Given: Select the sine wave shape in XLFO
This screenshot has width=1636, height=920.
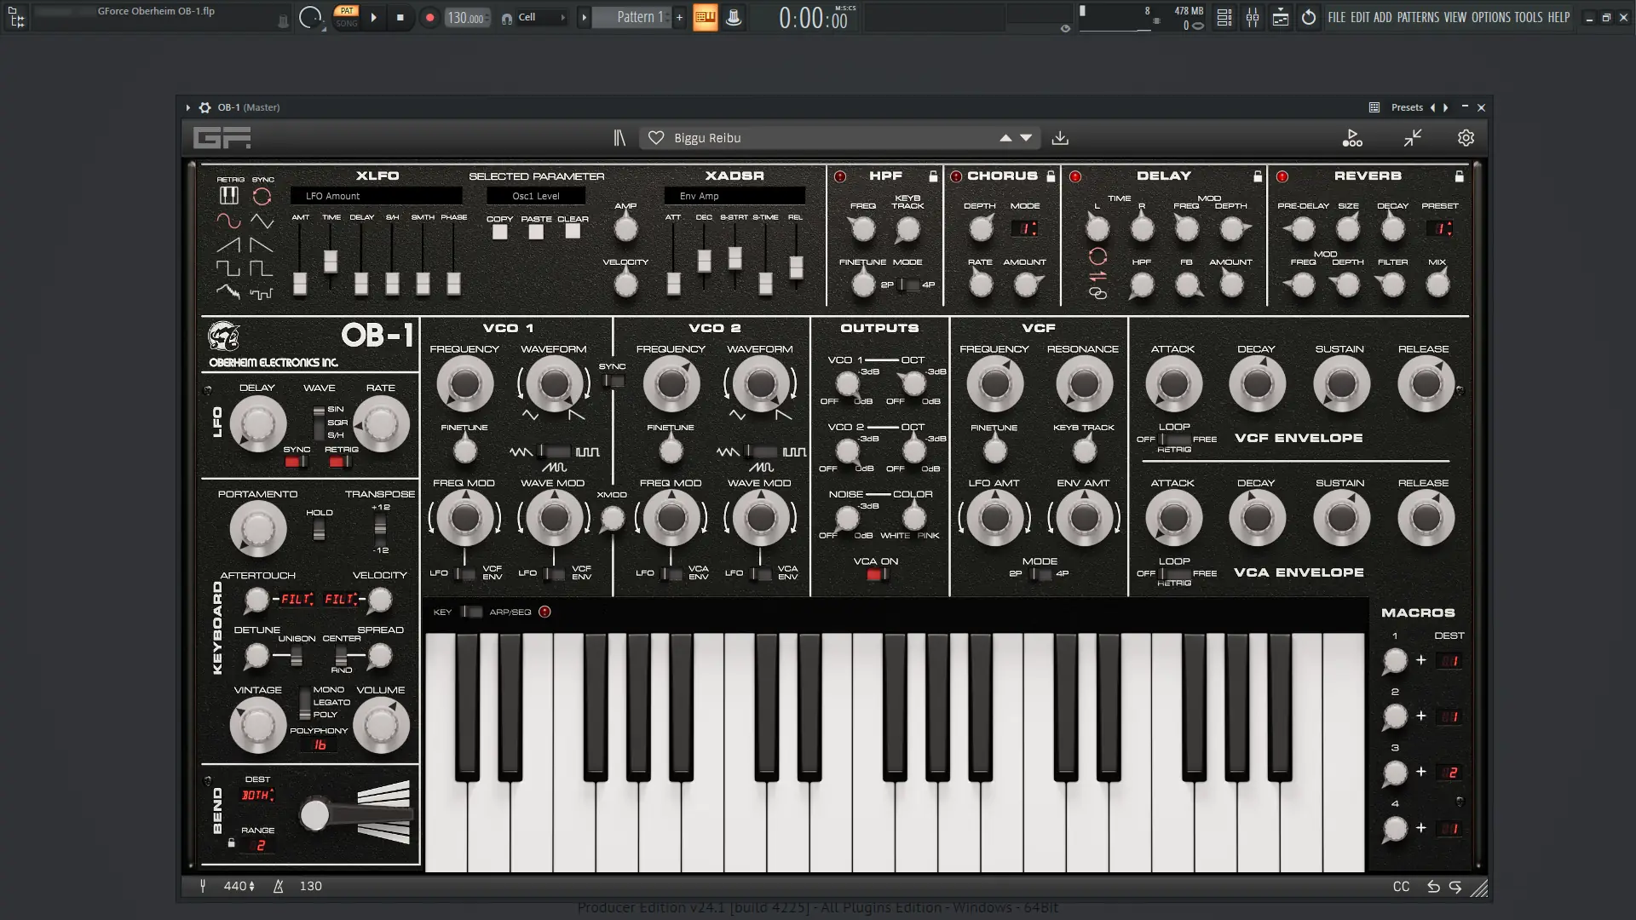Looking at the screenshot, I should coord(229,220).
